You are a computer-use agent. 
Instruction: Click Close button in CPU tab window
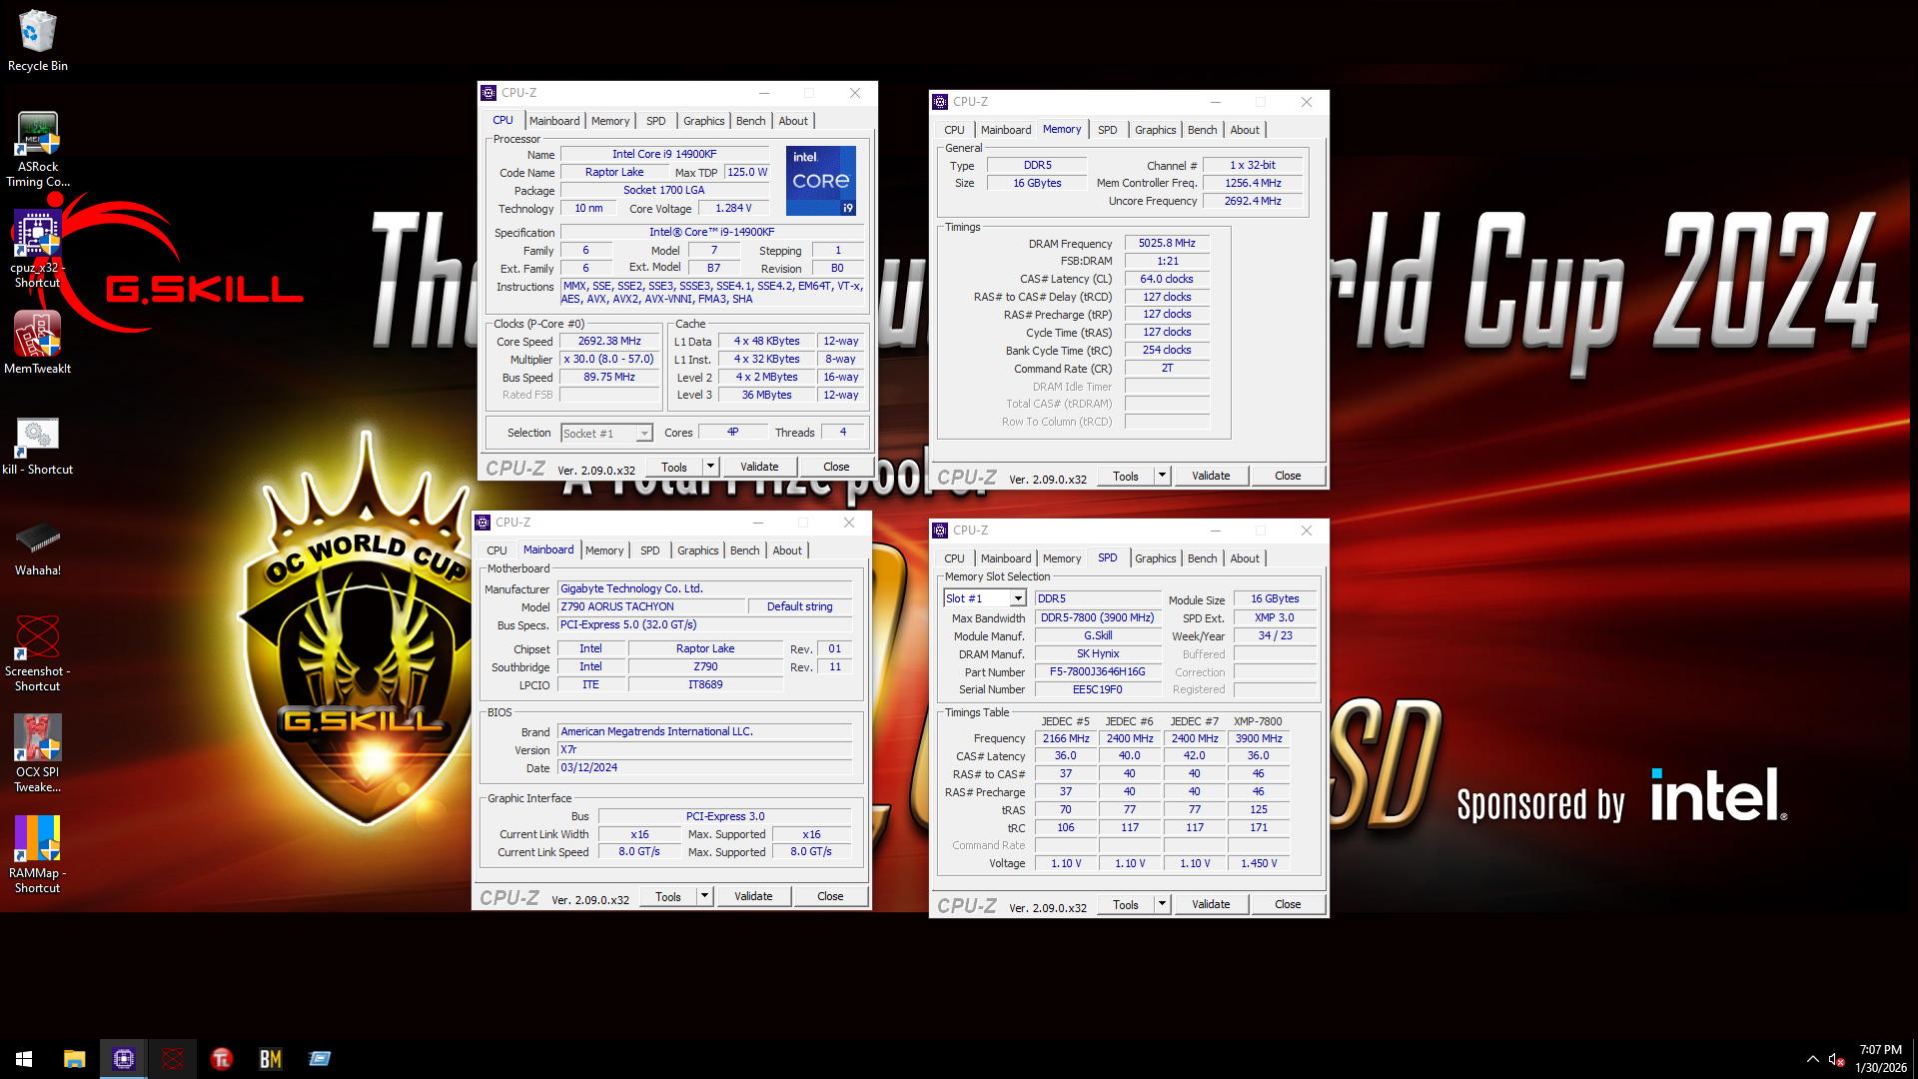tap(836, 467)
